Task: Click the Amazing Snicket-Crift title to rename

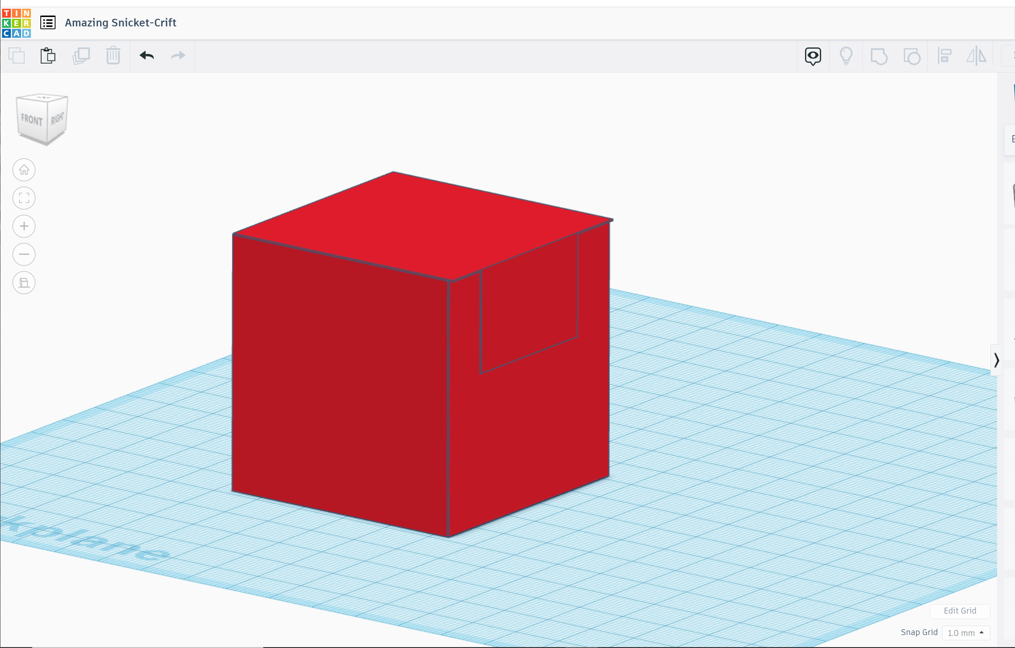Action: click(x=120, y=22)
